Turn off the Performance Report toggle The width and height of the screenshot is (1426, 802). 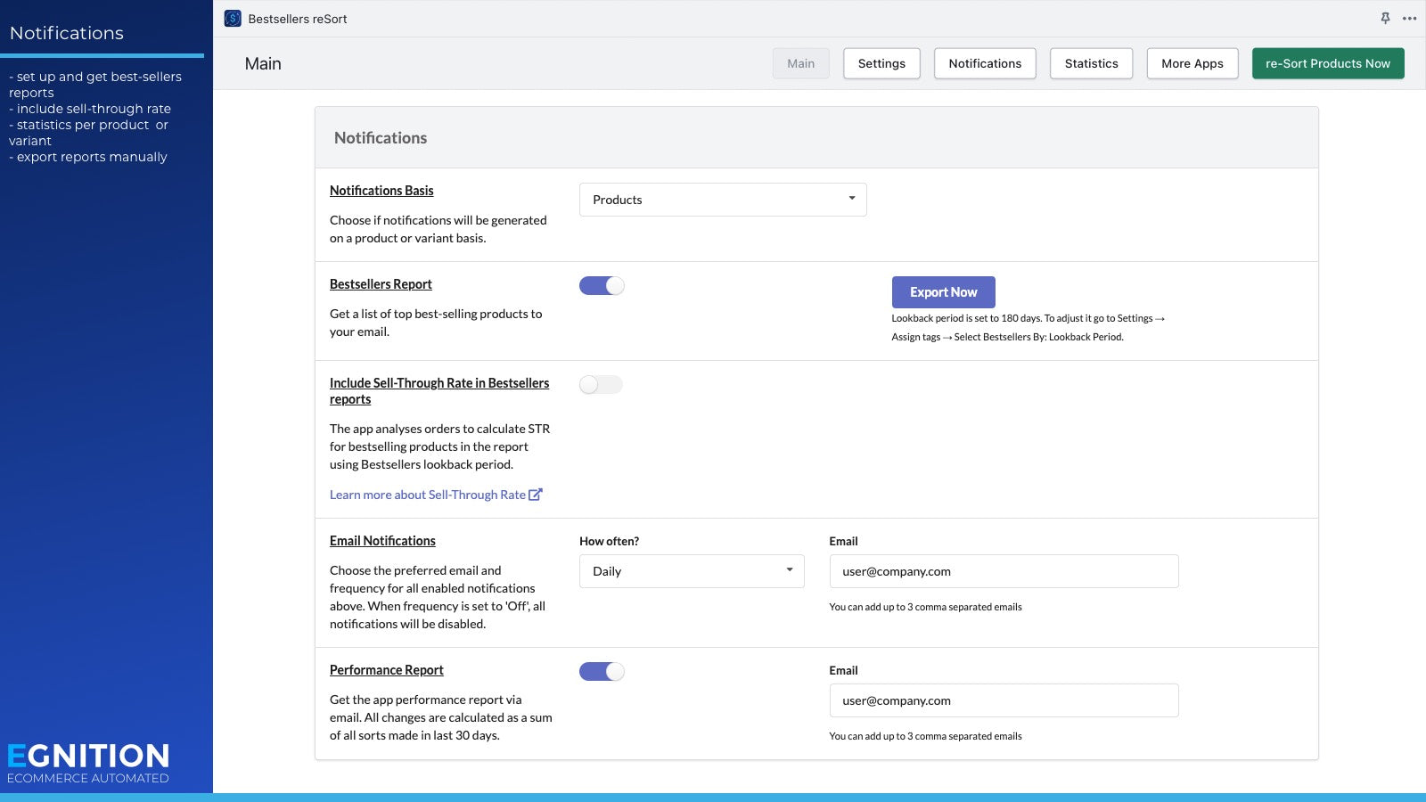602,671
